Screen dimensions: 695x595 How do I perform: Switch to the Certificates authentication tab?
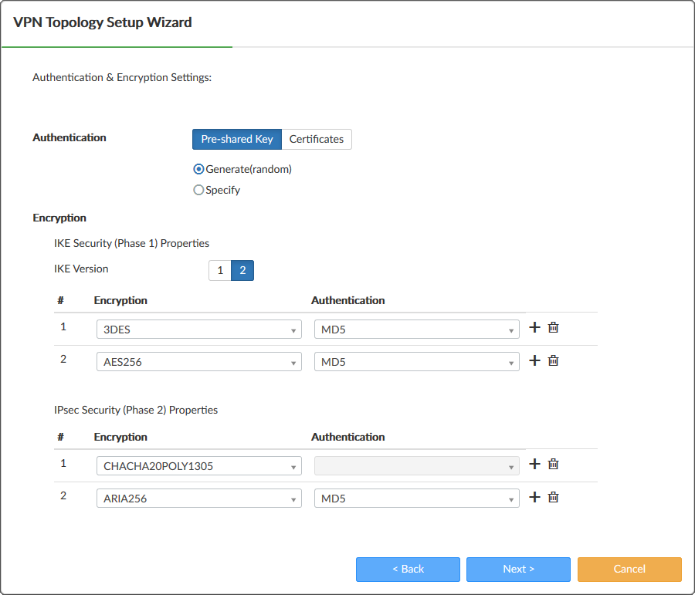click(317, 139)
